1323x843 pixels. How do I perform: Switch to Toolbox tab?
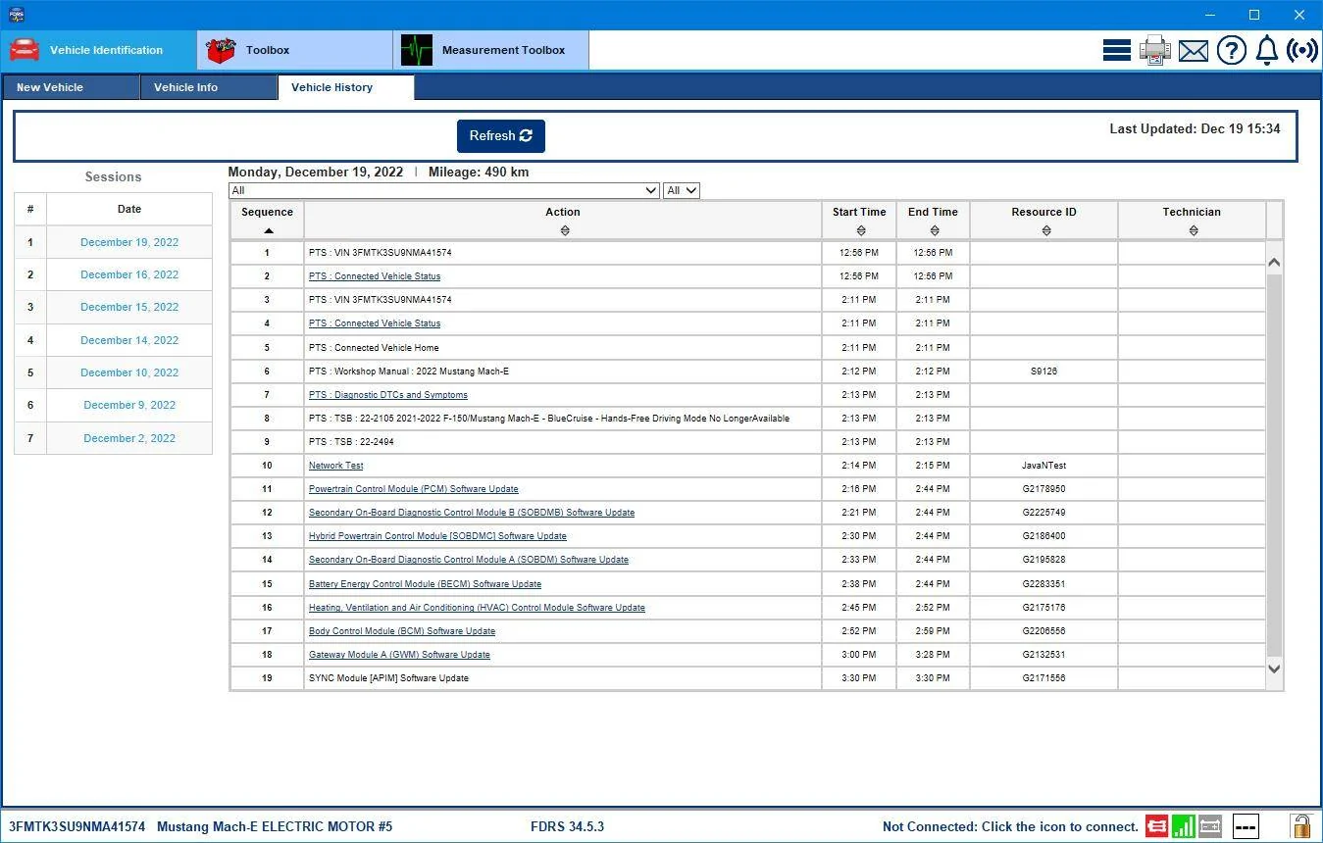pos(295,50)
